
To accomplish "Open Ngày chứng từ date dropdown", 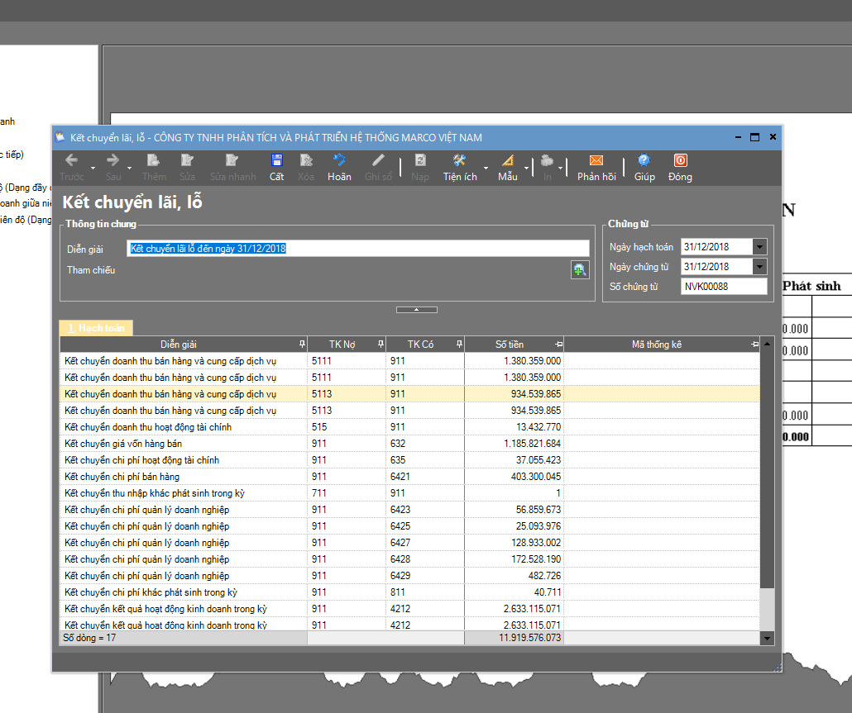I will click(759, 267).
